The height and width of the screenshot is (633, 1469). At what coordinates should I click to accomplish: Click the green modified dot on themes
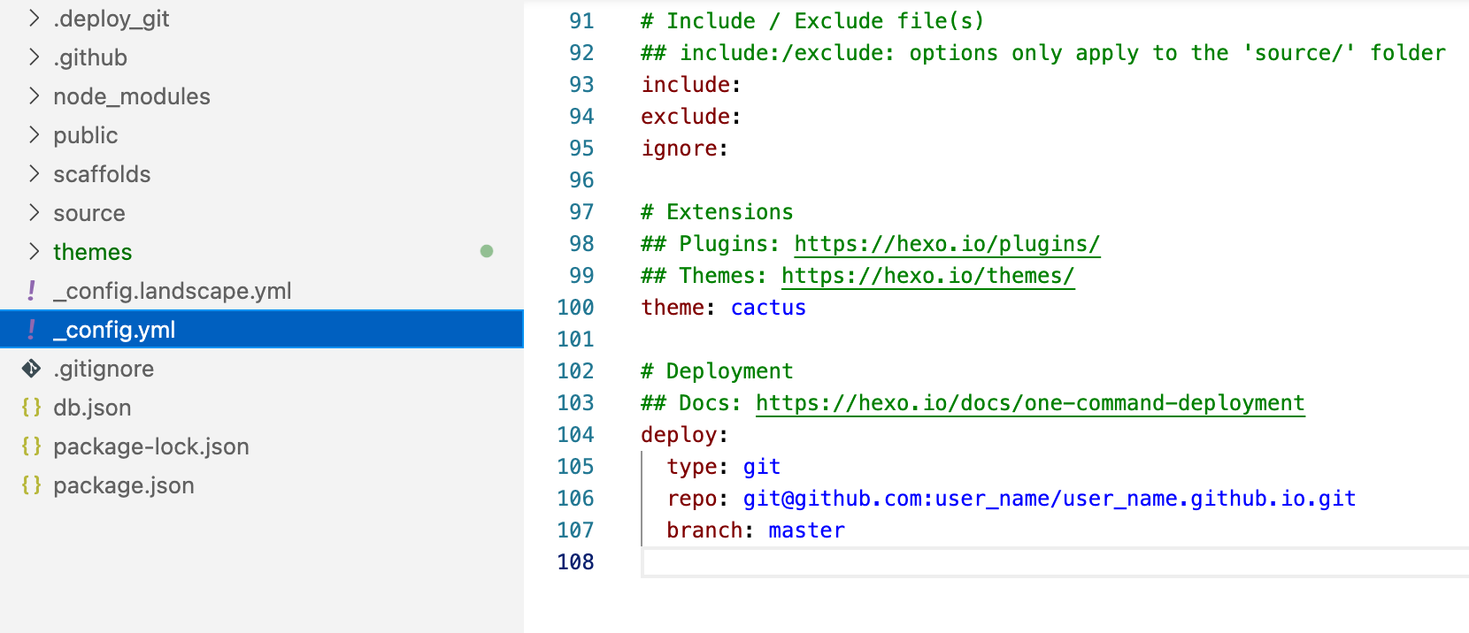(x=487, y=251)
